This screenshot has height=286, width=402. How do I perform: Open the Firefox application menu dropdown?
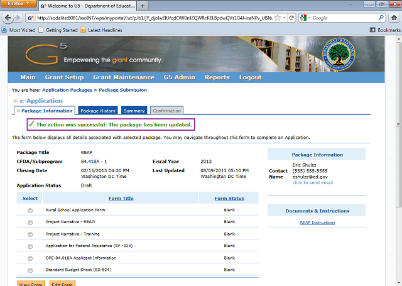pos(18,4)
